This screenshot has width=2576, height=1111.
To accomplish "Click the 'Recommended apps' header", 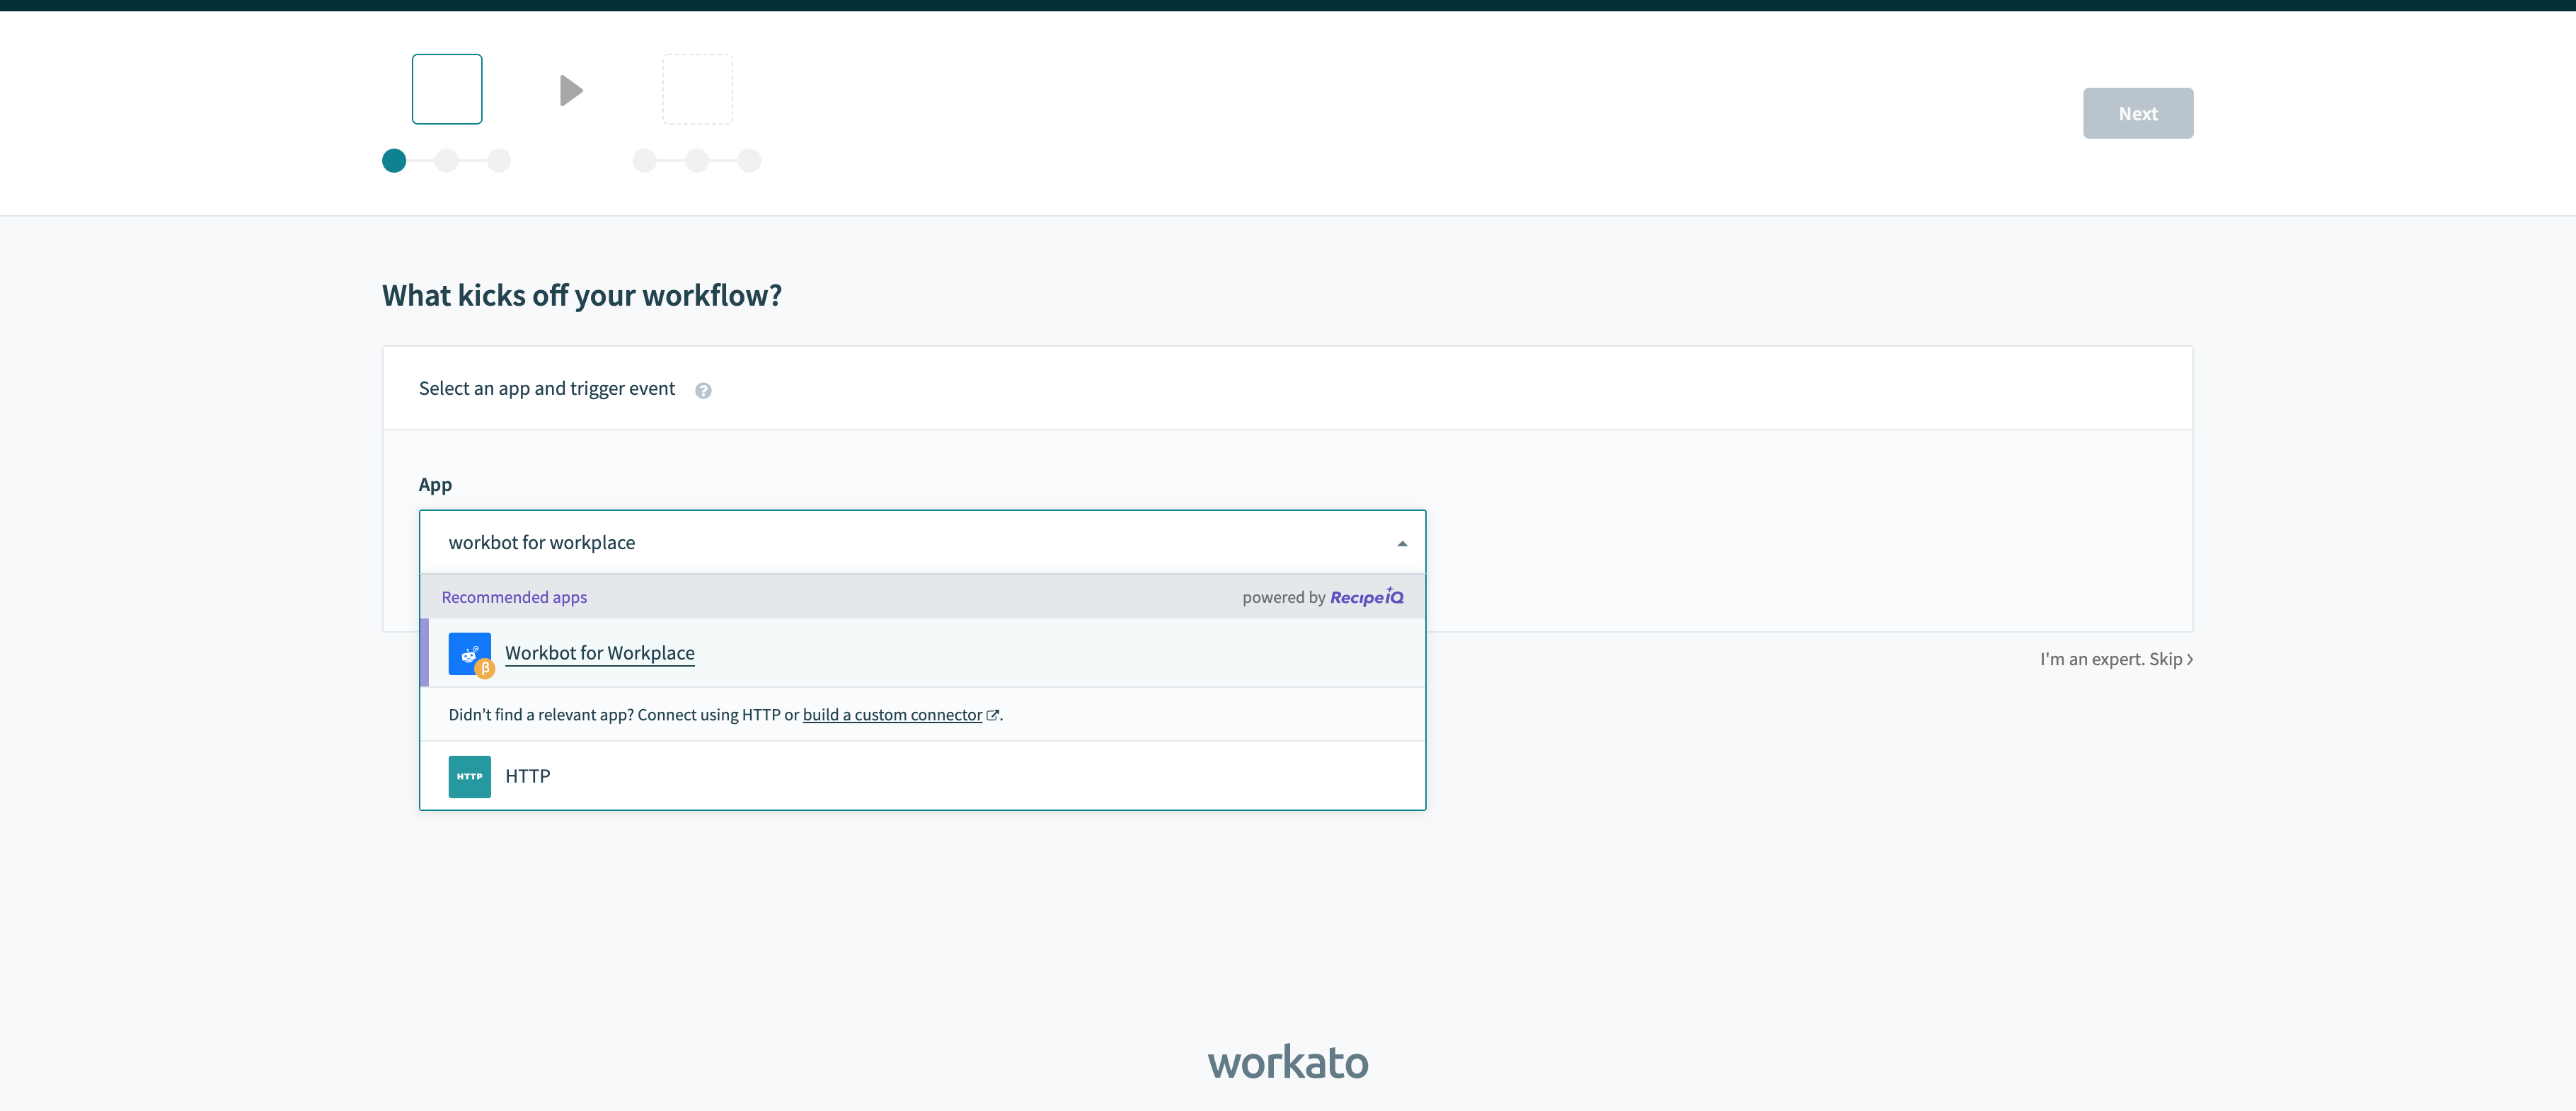I will [x=513, y=597].
